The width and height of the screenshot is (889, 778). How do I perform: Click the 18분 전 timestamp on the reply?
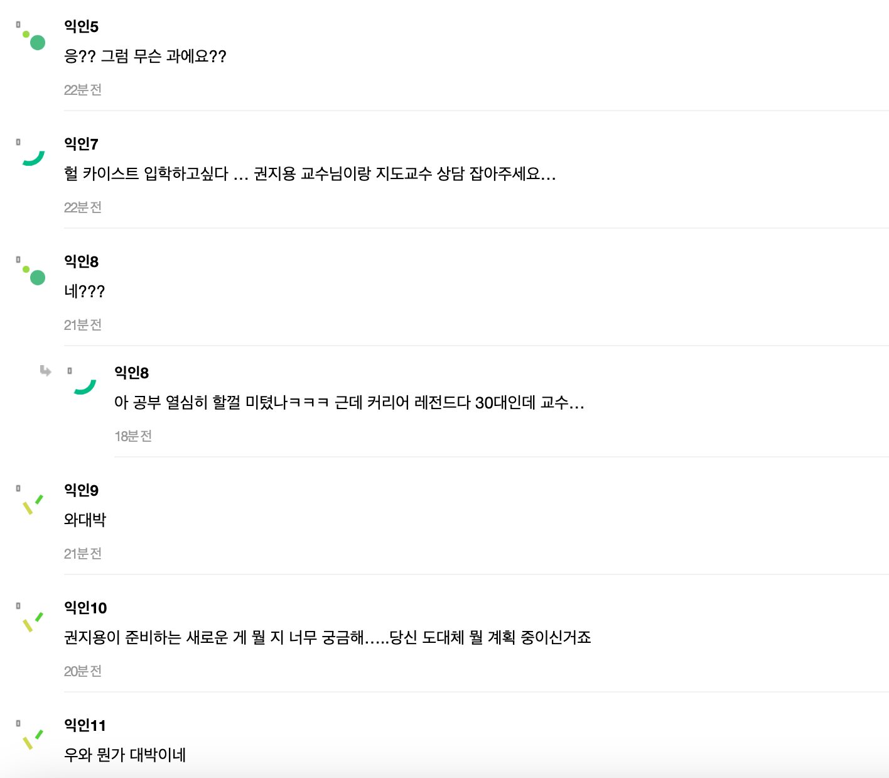pos(133,436)
